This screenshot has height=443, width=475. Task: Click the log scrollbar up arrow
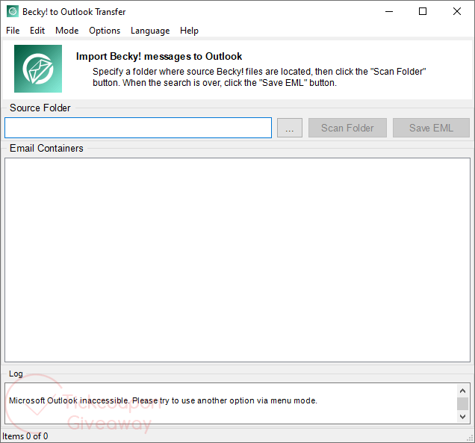(462, 391)
